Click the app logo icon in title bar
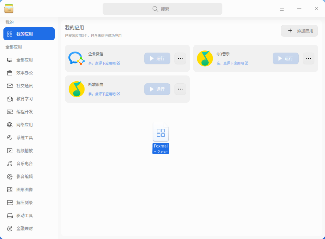 pos(9,9)
